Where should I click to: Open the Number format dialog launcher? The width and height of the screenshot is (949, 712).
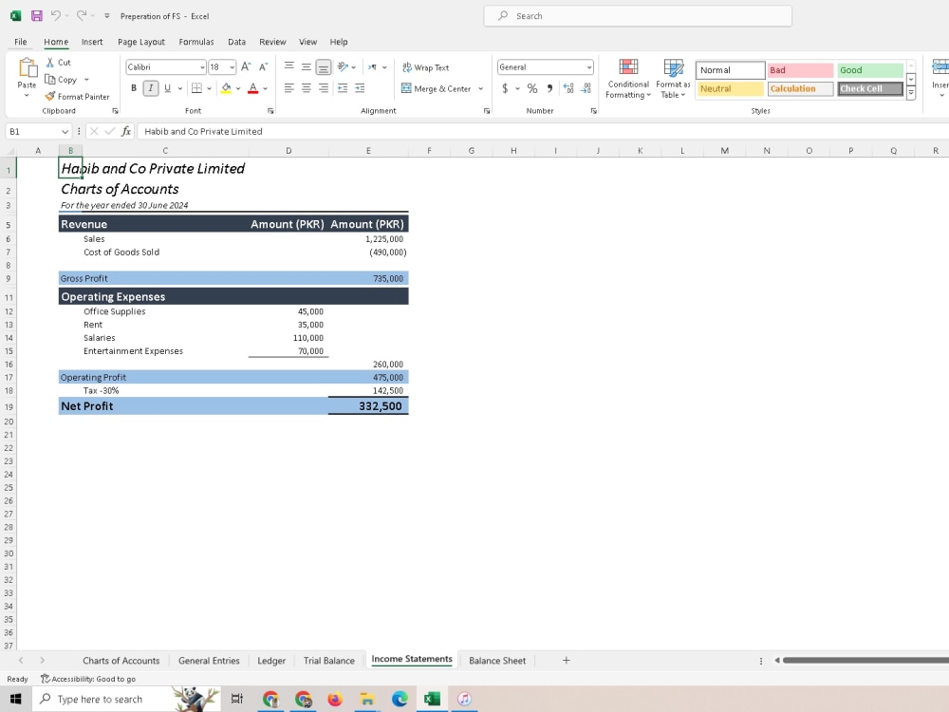point(594,111)
